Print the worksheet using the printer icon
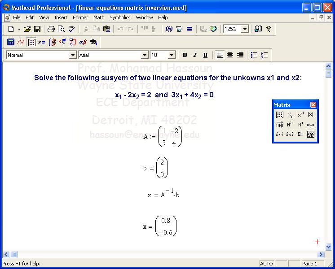 tap(51, 29)
